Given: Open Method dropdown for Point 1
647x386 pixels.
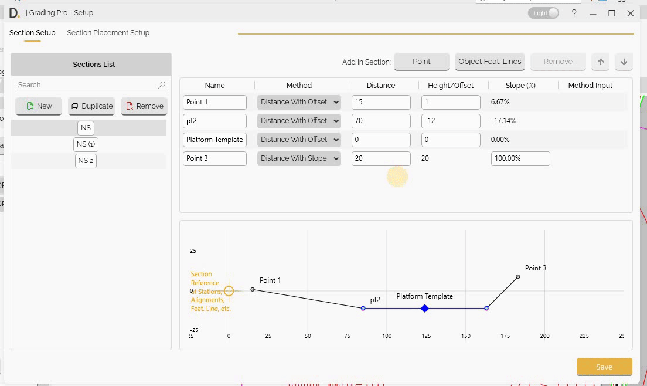Looking at the screenshot, I should tap(299, 102).
